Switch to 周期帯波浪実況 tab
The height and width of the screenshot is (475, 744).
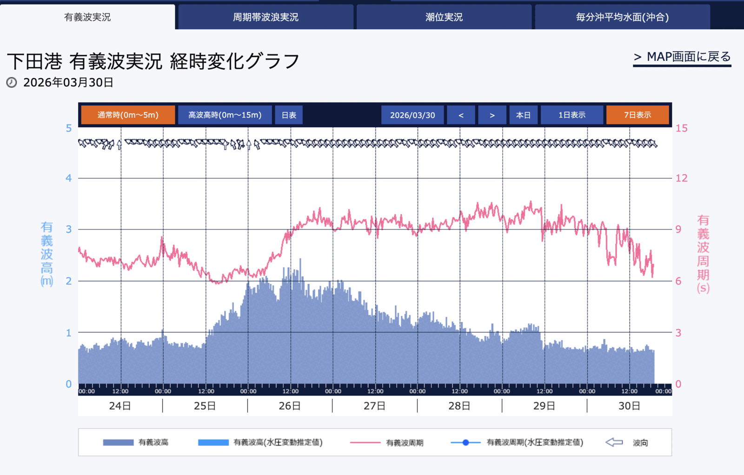point(266,17)
